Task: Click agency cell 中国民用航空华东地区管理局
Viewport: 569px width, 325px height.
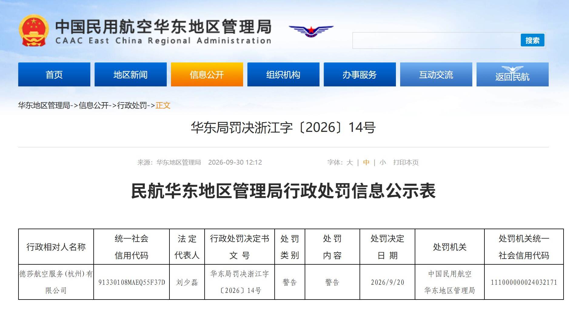Action: coord(450,282)
